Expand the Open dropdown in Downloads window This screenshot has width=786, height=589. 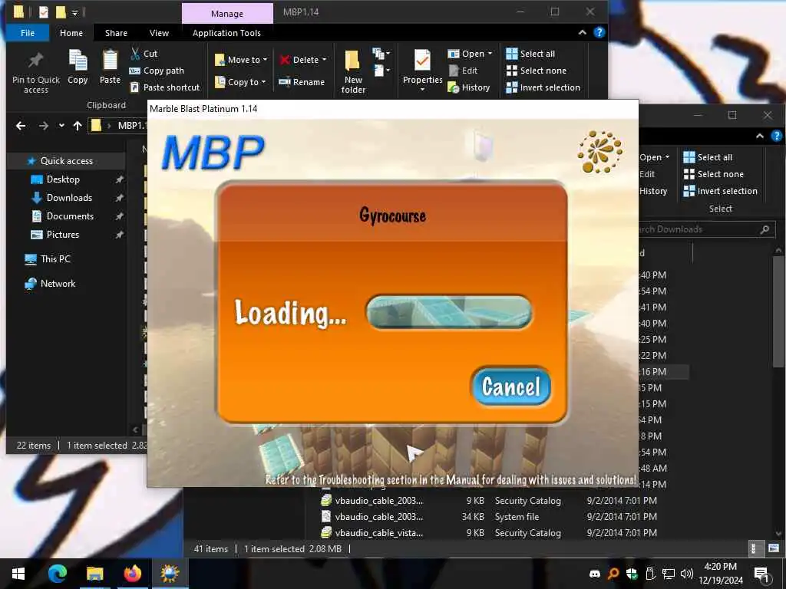(654, 157)
